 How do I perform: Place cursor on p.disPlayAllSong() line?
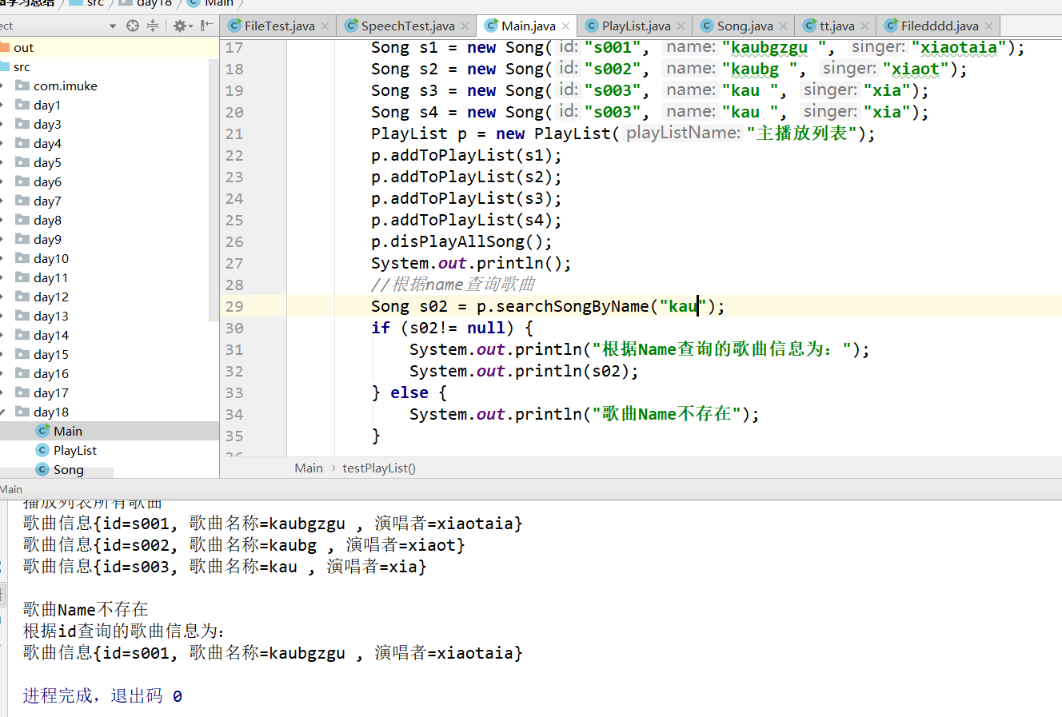click(x=461, y=241)
